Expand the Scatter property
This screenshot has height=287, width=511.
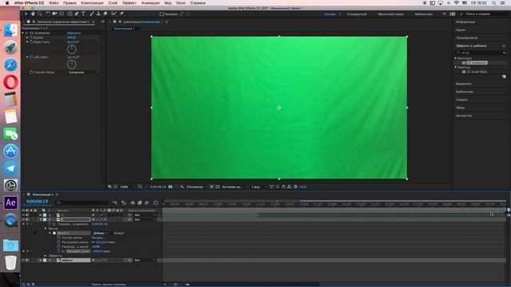coord(27,37)
